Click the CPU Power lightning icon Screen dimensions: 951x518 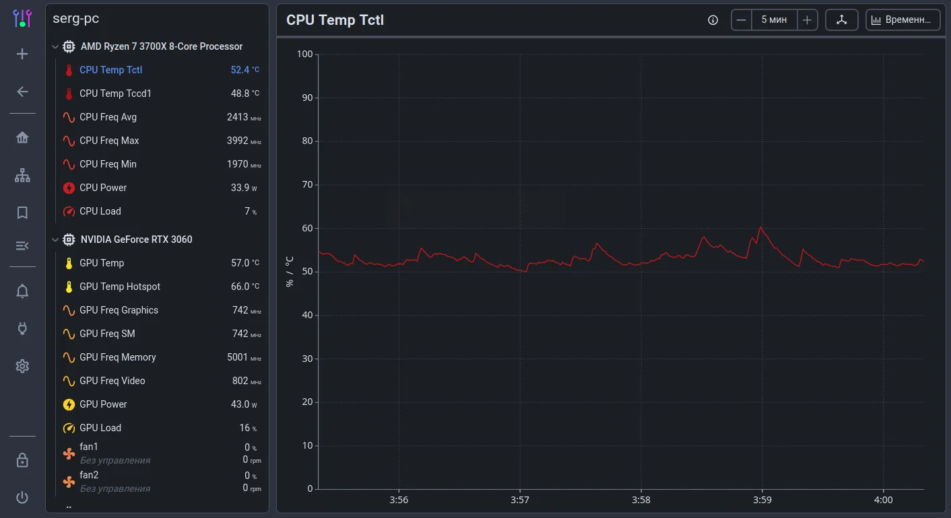[x=69, y=188]
